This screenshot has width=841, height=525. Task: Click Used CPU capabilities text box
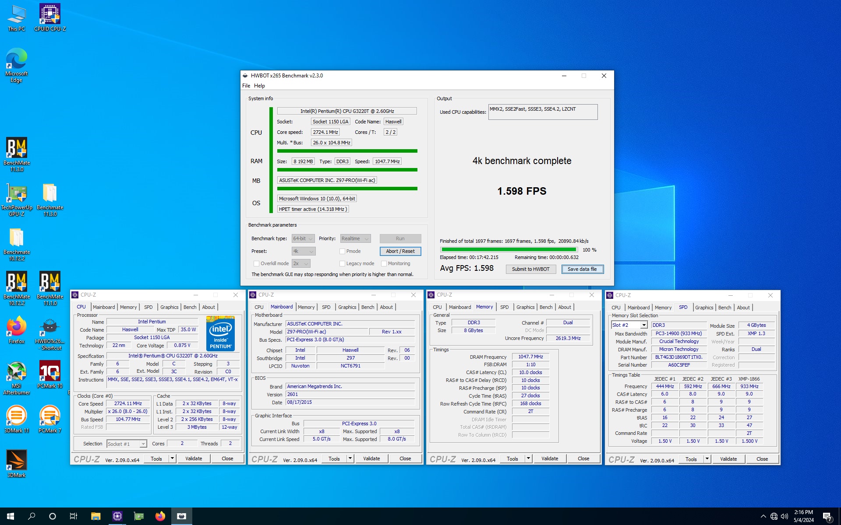(543, 112)
